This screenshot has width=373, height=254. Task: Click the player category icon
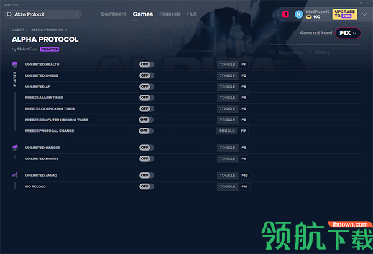click(15, 64)
